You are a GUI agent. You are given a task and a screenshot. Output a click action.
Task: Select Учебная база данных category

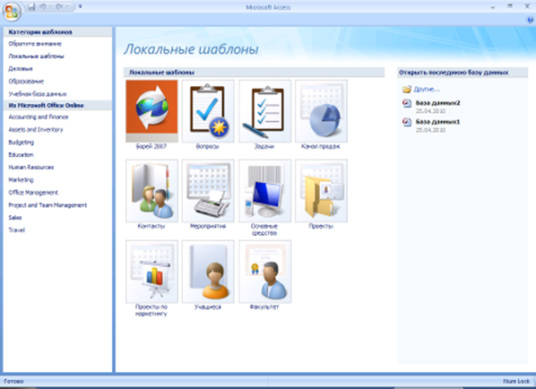(38, 94)
